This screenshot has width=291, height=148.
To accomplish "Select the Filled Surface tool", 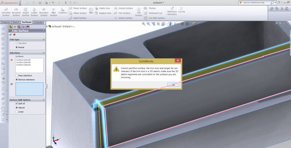I will click(53, 12).
